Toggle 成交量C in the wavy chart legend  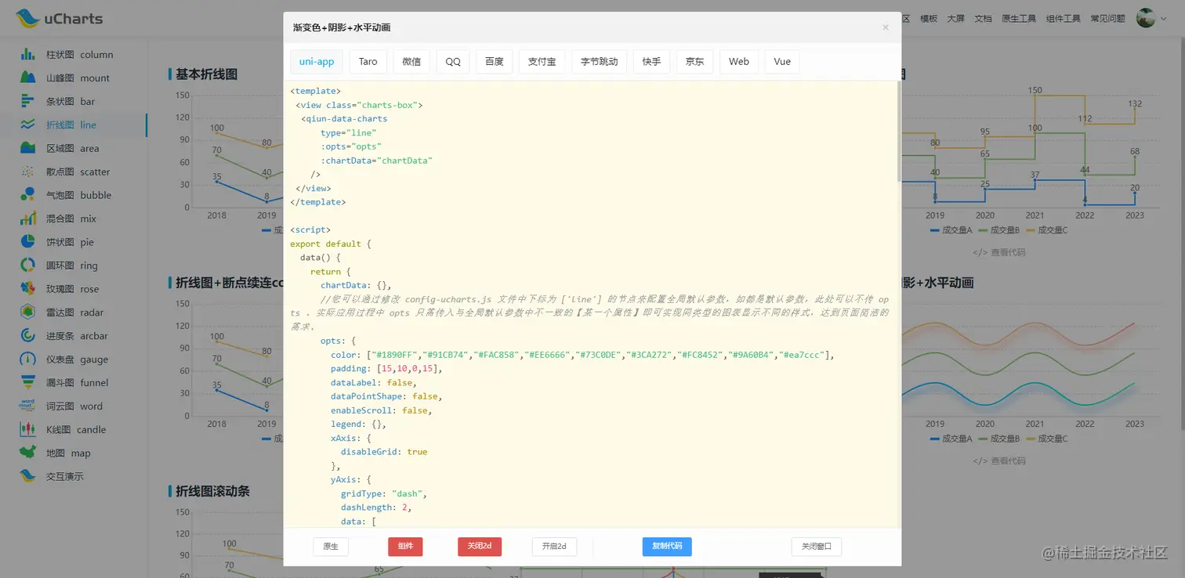1046,439
